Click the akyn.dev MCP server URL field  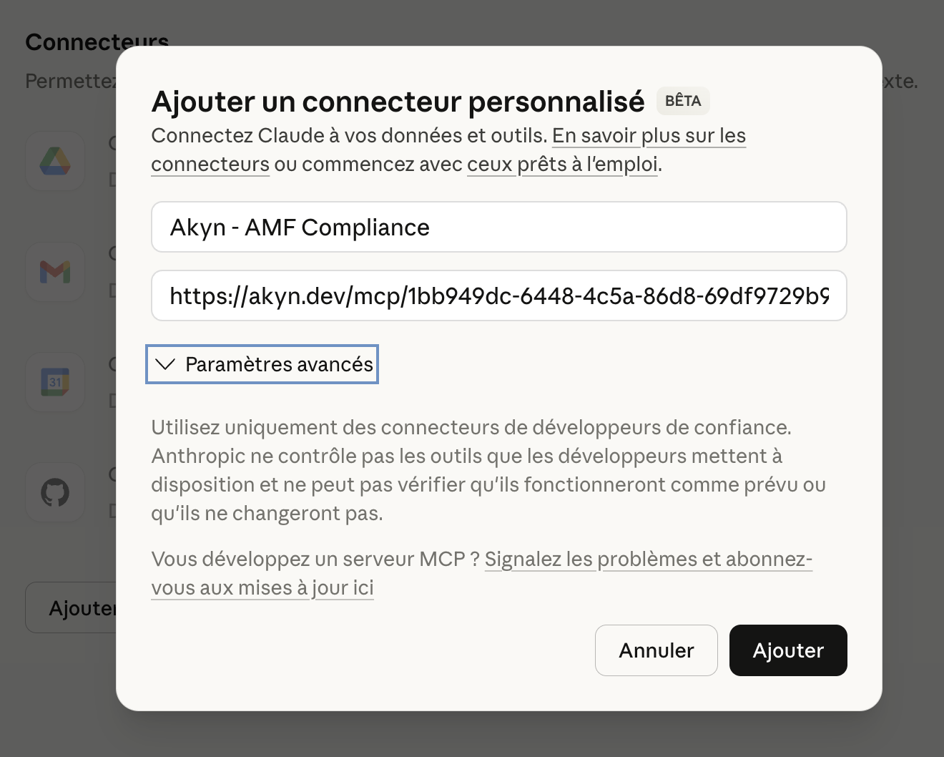point(498,296)
